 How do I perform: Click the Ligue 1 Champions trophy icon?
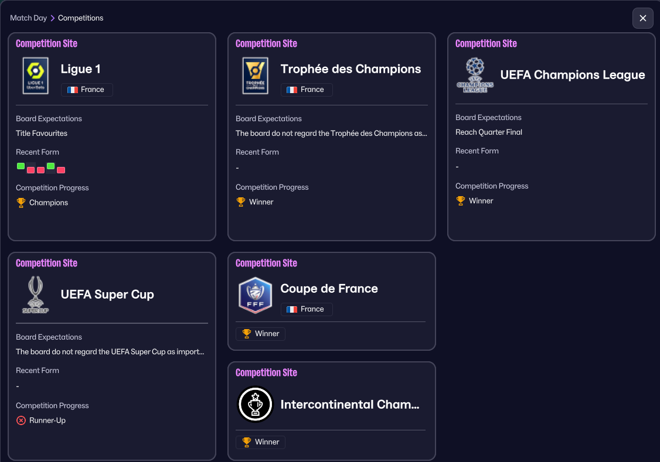(21, 203)
